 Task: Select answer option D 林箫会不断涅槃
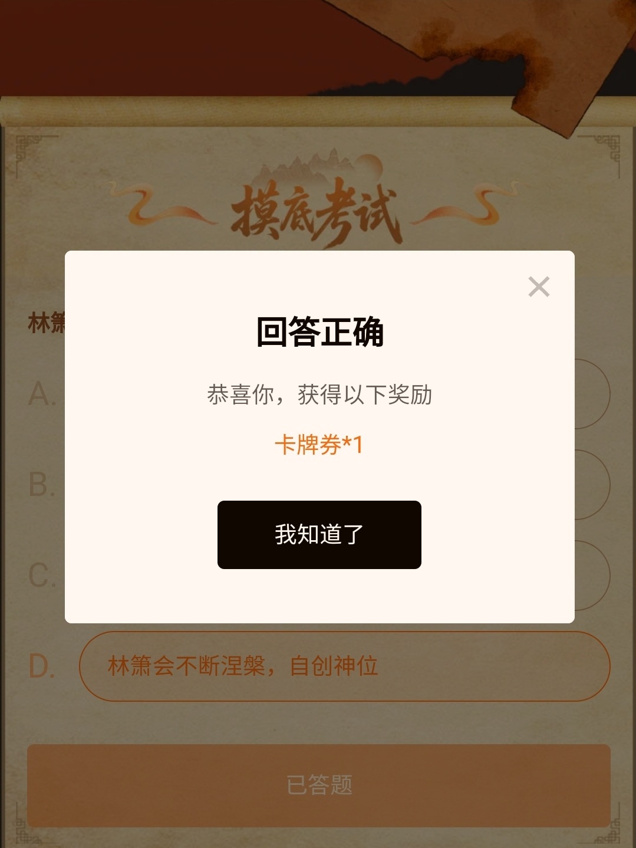[x=344, y=666]
